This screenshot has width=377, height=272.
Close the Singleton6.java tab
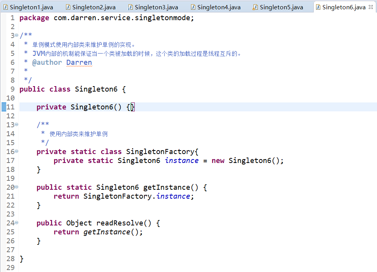coord(371,7)
